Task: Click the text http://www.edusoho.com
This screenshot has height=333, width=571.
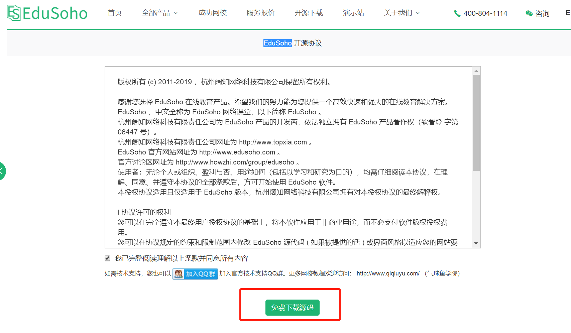Action: [x=237, y=152]
